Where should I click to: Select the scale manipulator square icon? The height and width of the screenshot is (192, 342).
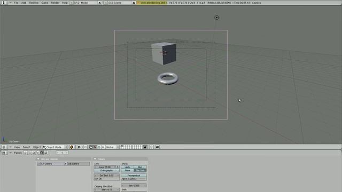coord(103,147)
